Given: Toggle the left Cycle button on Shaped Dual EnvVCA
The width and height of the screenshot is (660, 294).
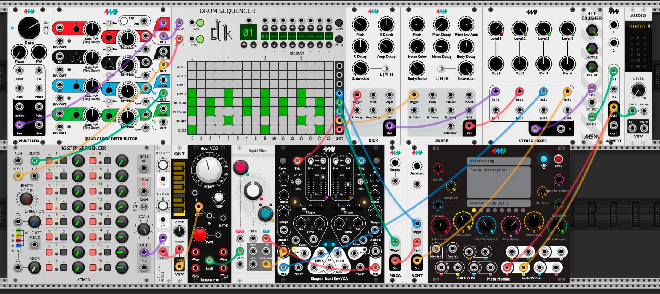Looking at the screenshot, I should click(x=283, y=161).
